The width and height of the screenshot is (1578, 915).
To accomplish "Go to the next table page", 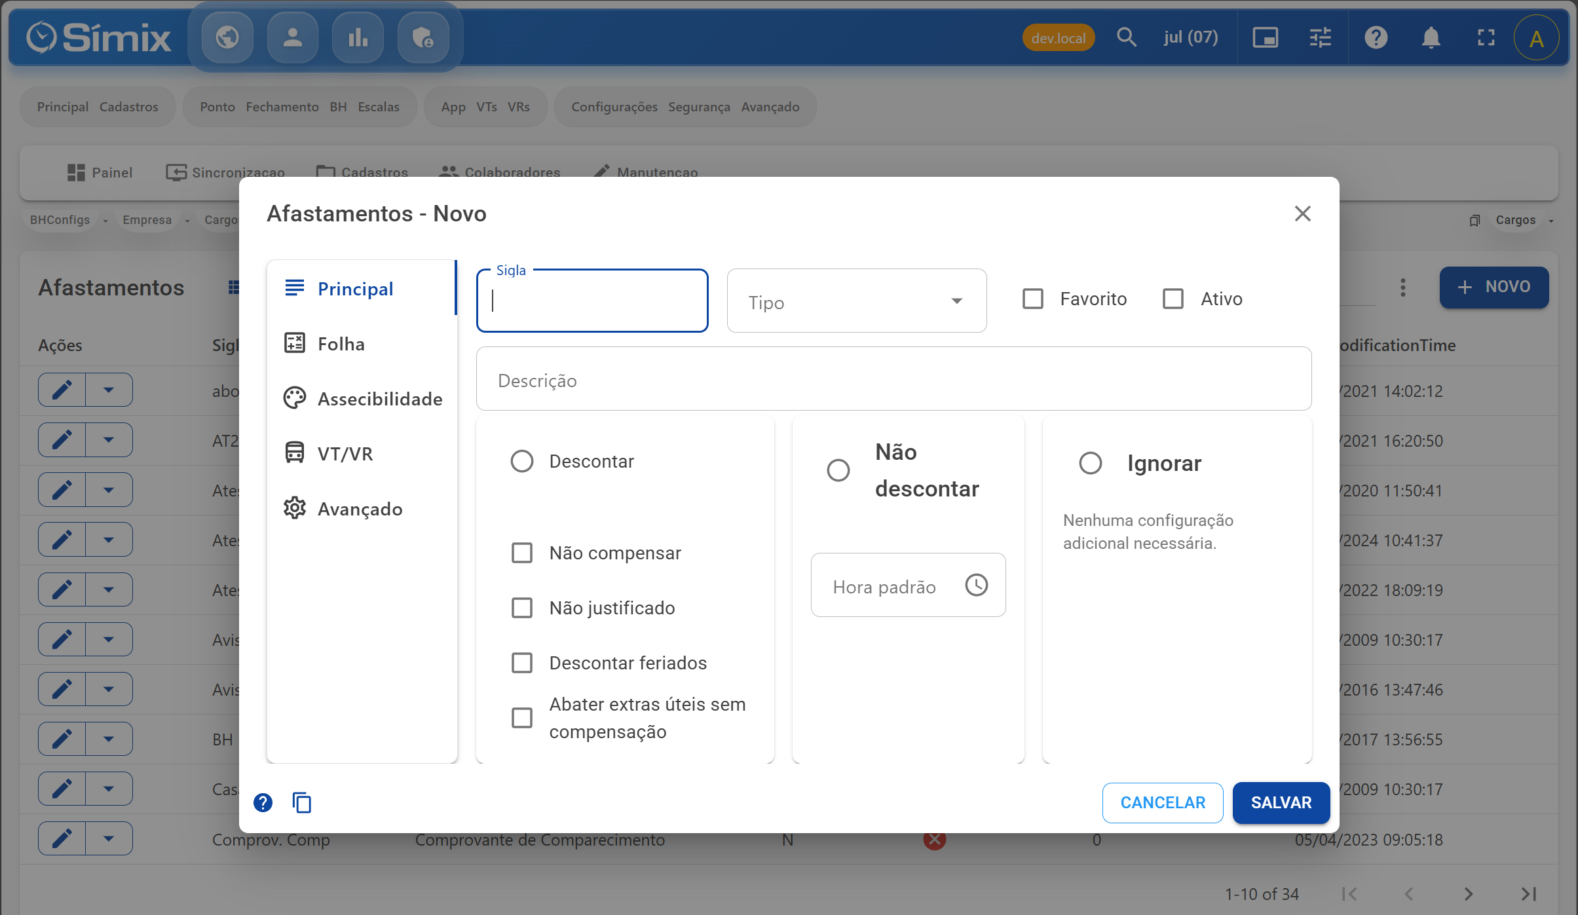I will tap(1468, 894).
